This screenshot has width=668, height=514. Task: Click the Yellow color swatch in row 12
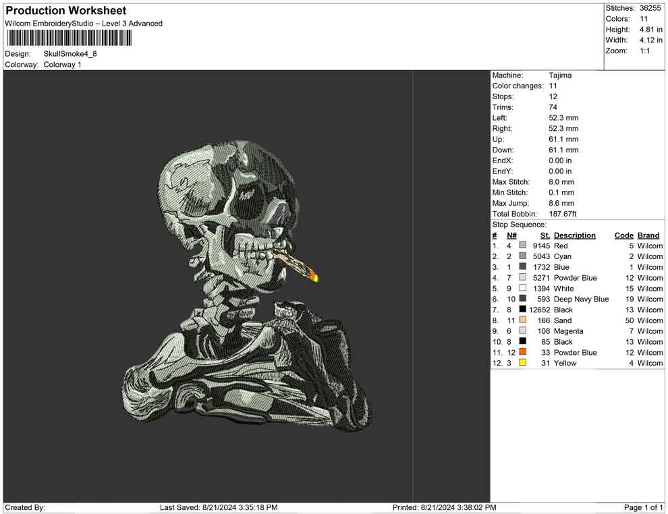(x=522, y=362)
